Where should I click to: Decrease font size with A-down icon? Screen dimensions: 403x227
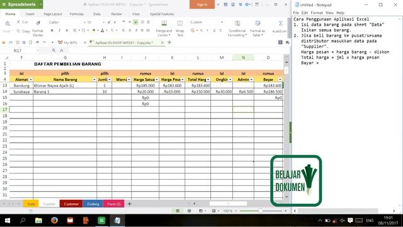115,23
